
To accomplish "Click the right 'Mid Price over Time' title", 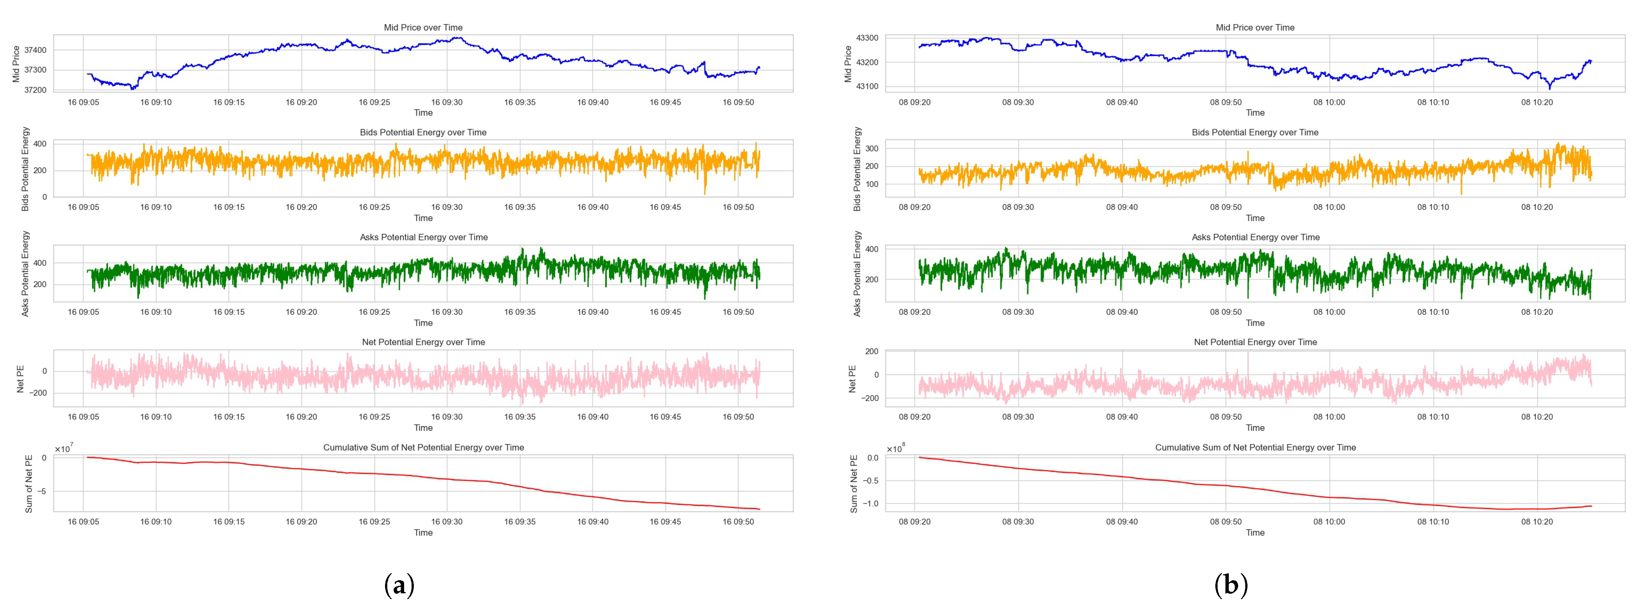I will 1255,27.
